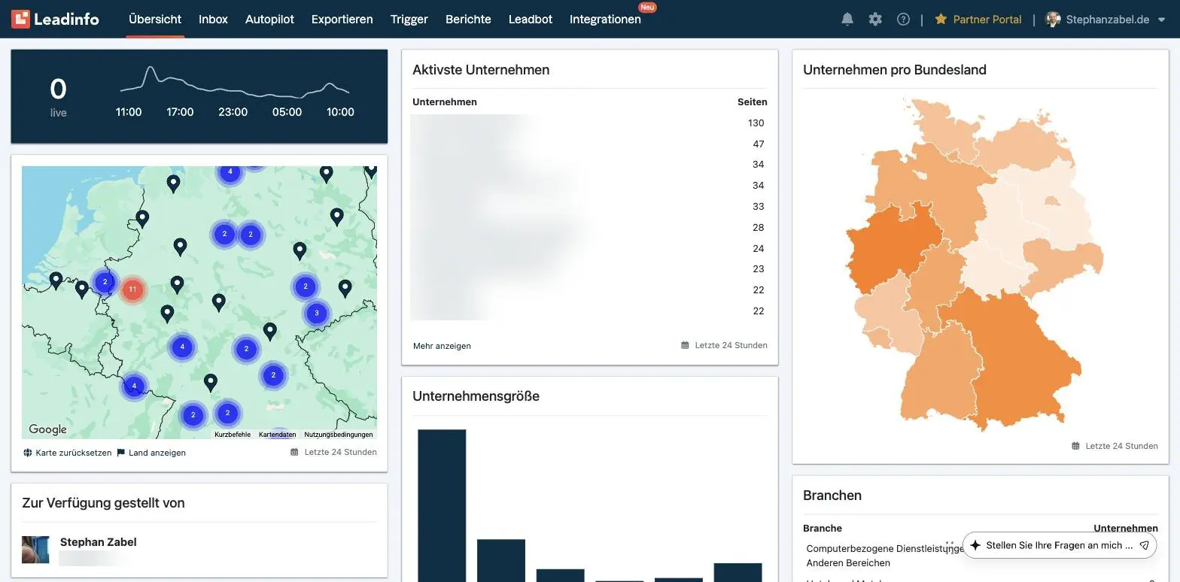This screenshot has height=582, width=1180.
Task: Click the tallest bar in Unternehmensgröße chart
Action: [x=442, y=505]
